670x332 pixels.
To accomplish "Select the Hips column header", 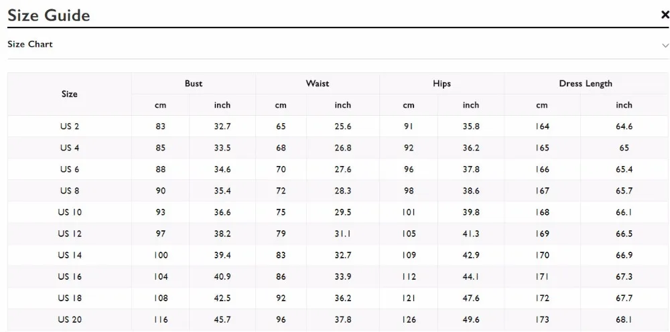I will [442, 84].
